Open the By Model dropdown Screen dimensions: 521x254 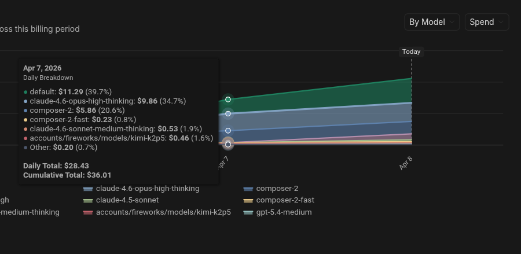click(431, 22)
